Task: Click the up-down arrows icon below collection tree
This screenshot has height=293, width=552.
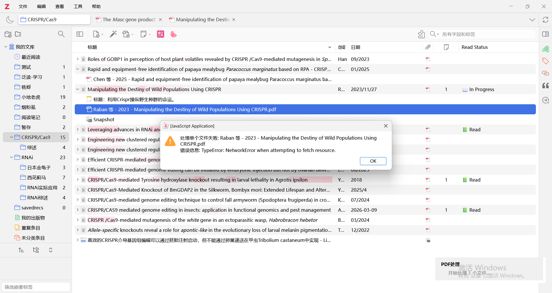Action: [51, 250]
